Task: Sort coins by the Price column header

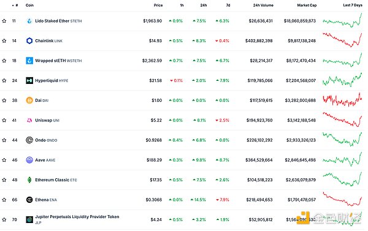Action: tap(158, 5)
